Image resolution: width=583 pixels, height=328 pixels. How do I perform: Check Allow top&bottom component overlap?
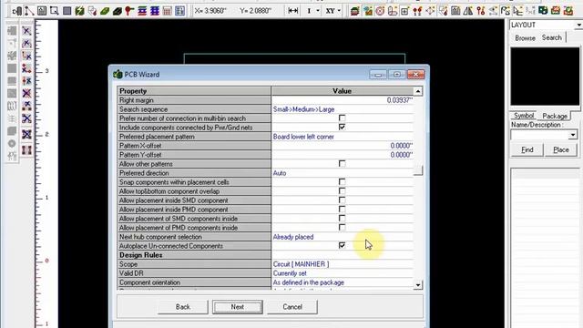coord(343,191)
